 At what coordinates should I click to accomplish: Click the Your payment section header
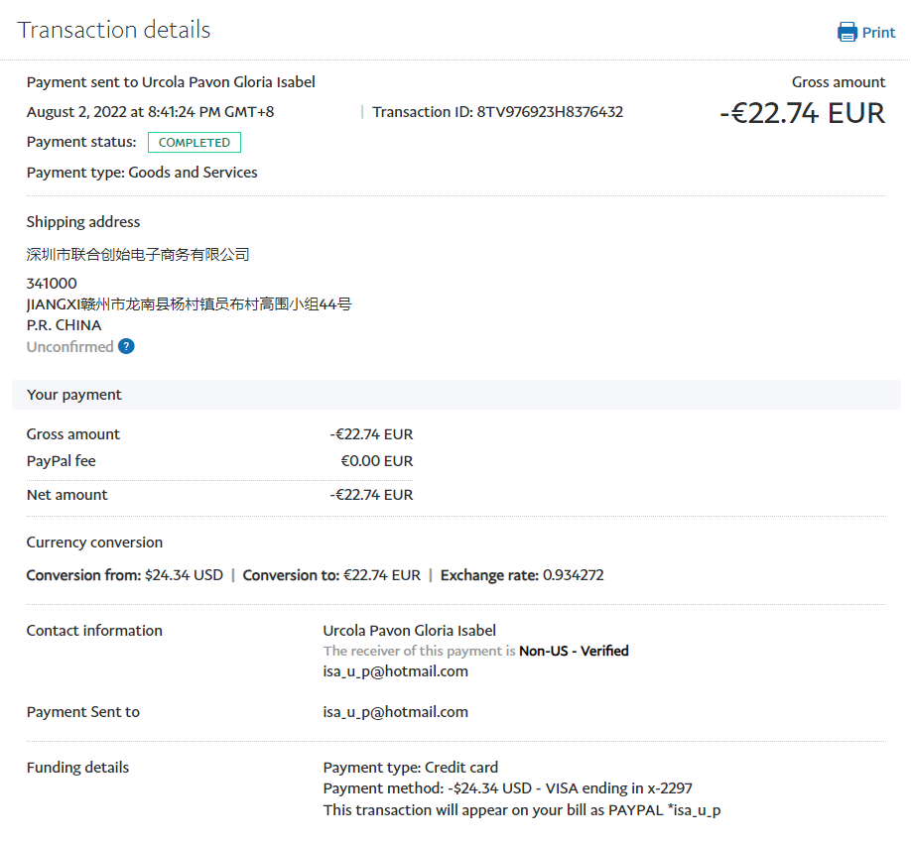pyautogui.click(x=74, y=395)
